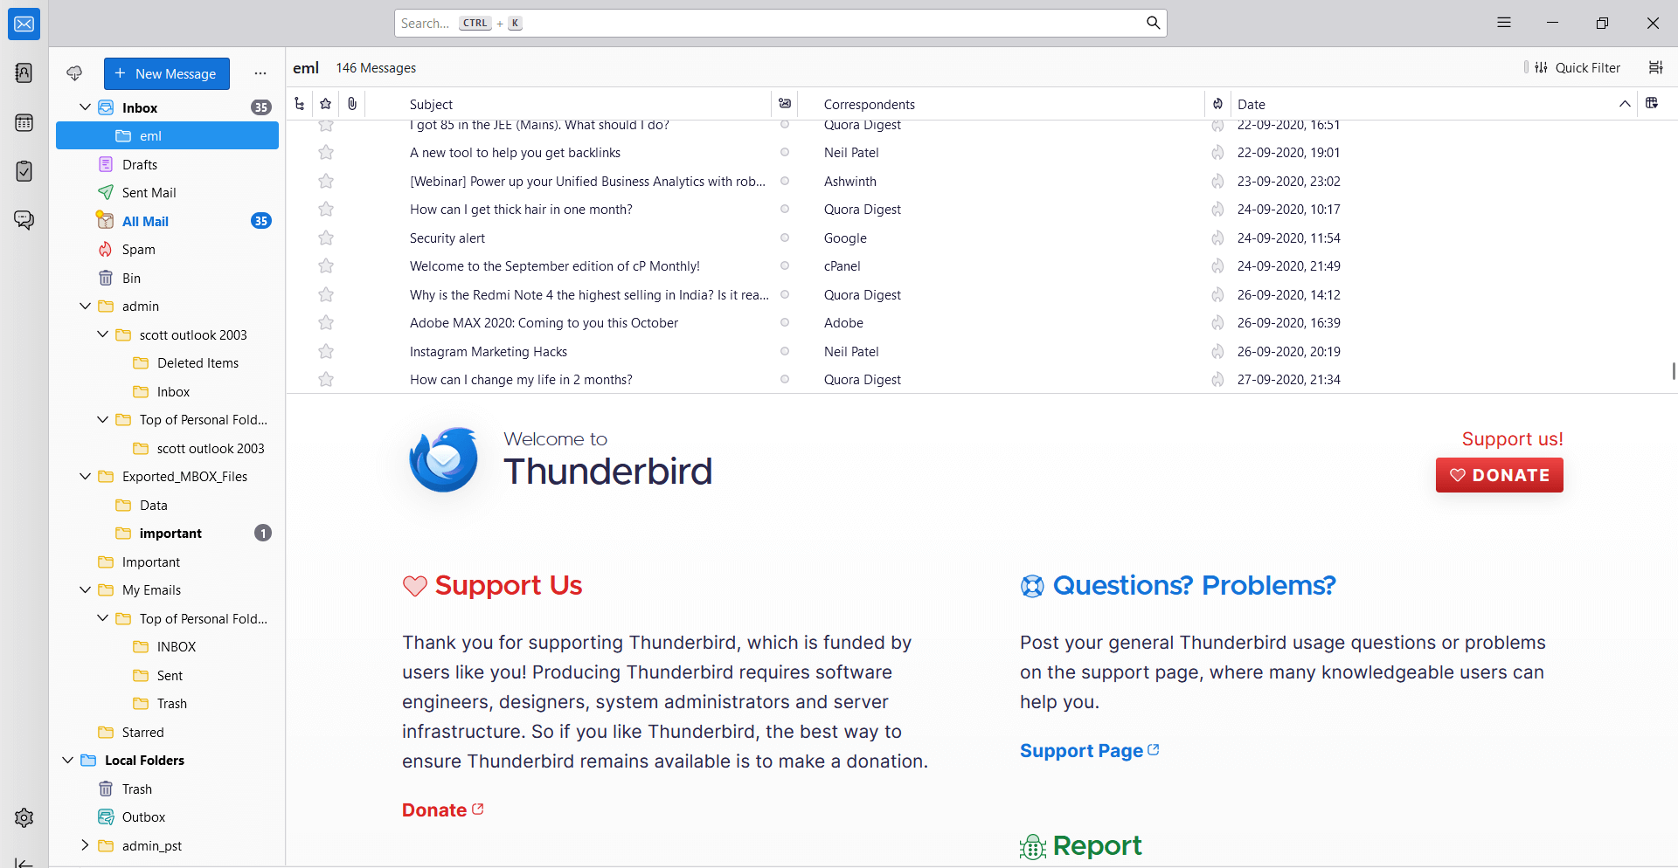Sort by attachment column

coord(352,104)
